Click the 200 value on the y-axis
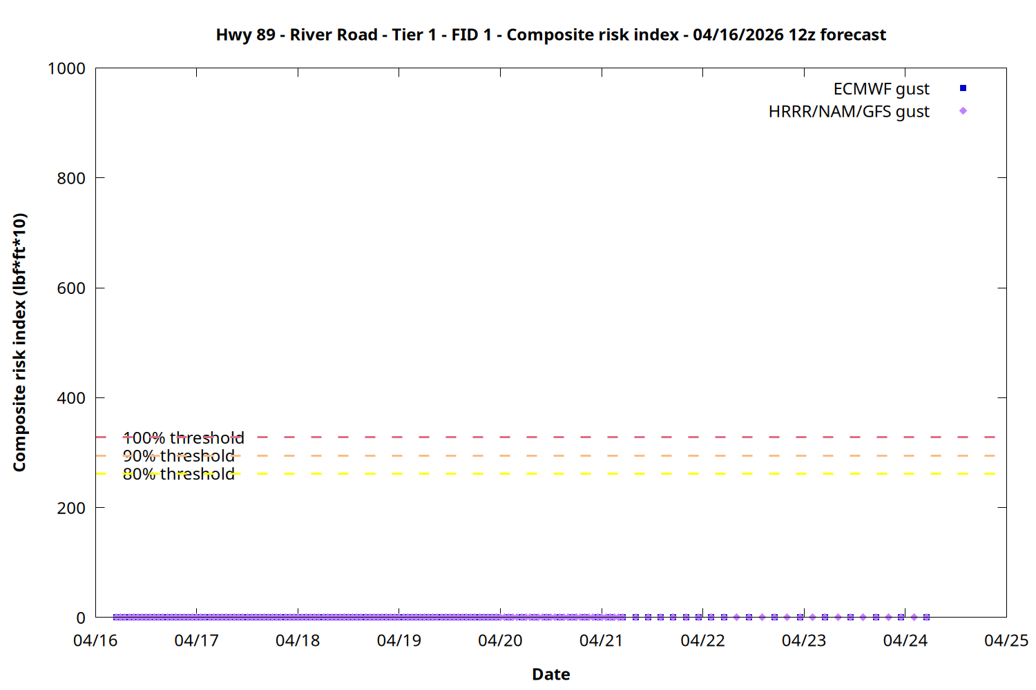Image resolution: width=1036 pixels, height=690 pixels. coord(71,508)
